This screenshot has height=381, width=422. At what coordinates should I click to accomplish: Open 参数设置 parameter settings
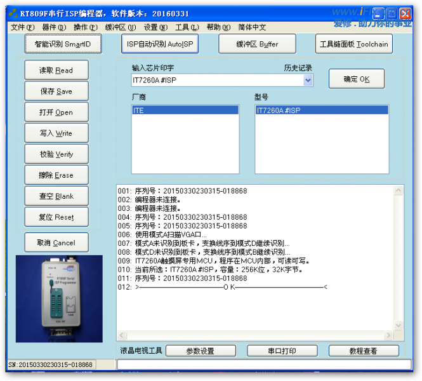[x=201, y=351]
